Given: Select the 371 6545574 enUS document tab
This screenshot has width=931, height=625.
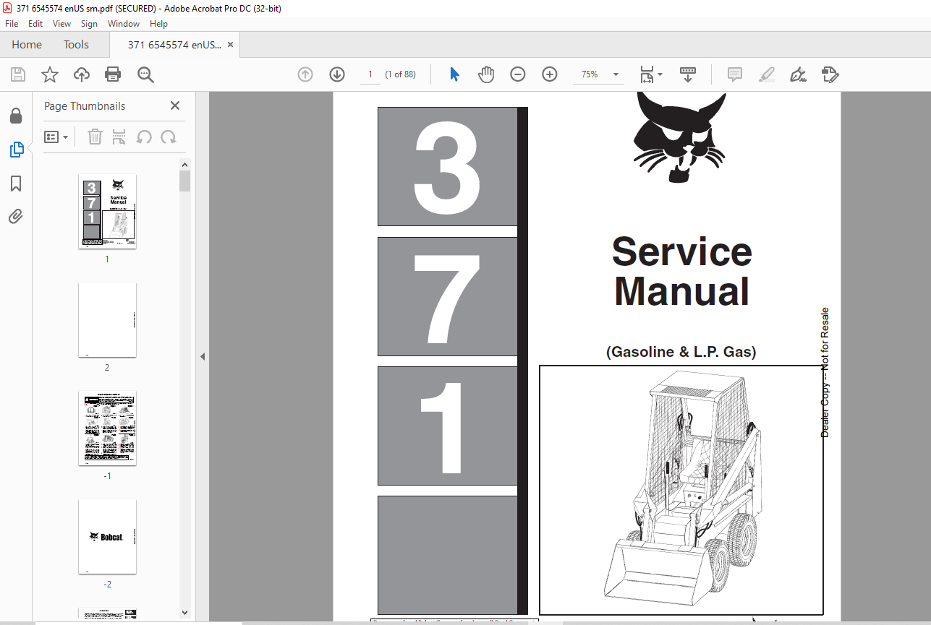Looking at the screenshot, I should 175,45.
